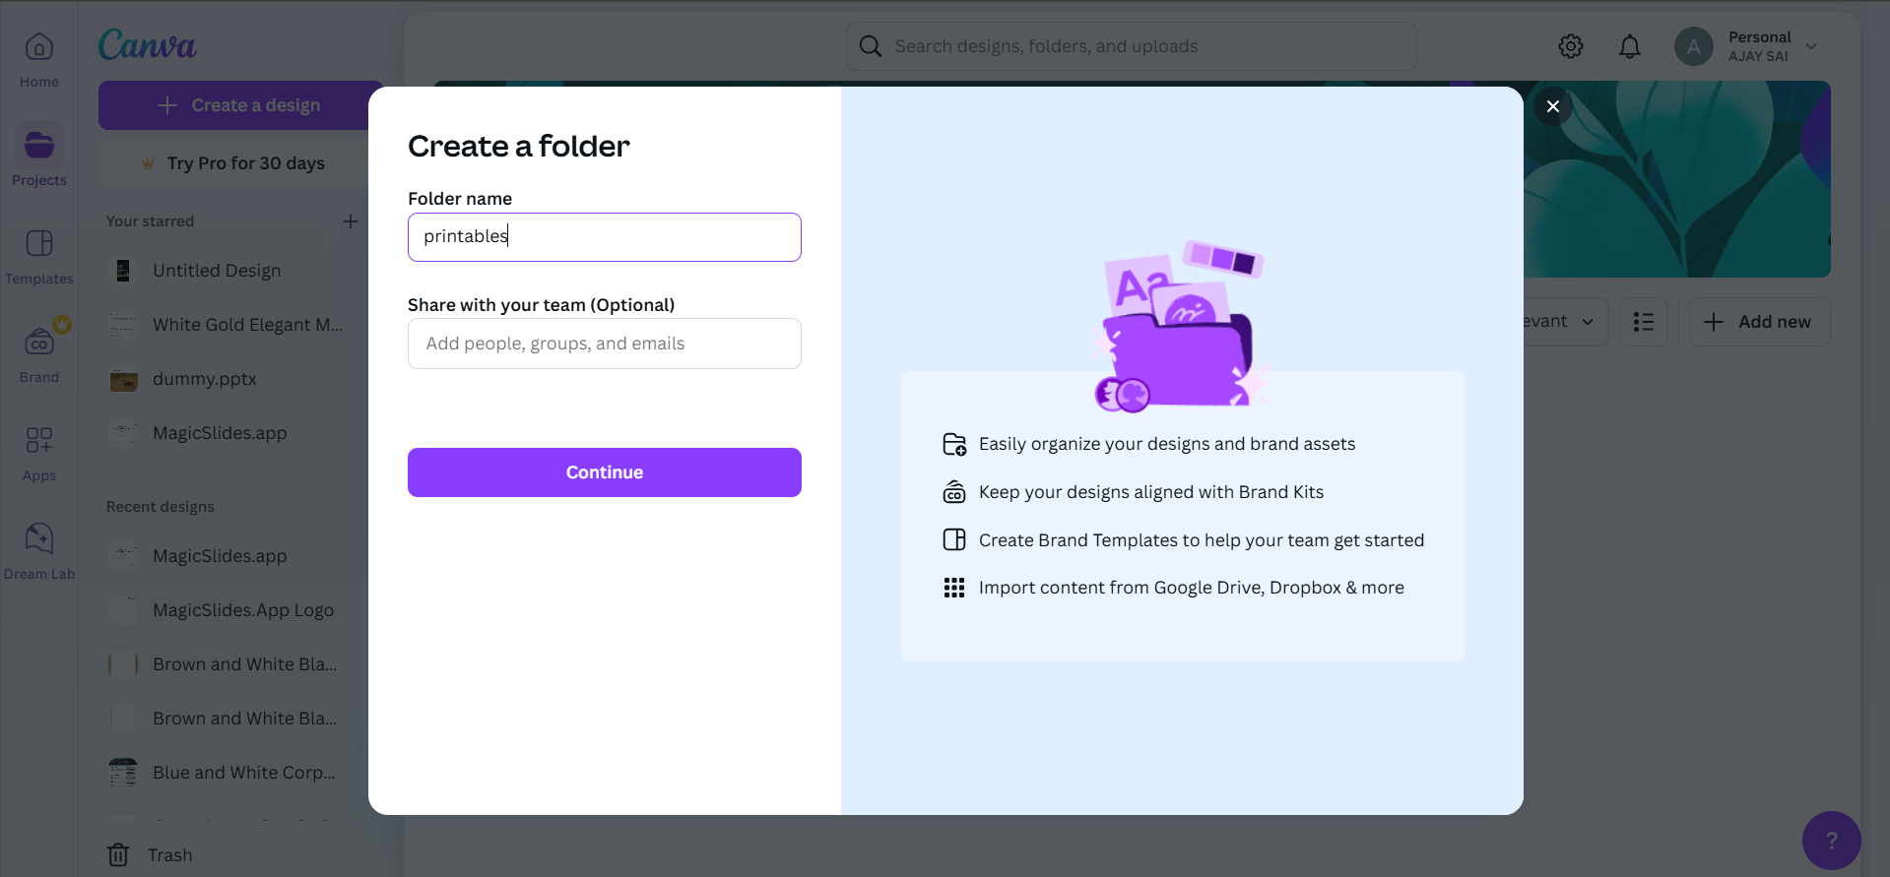Click the Canva logo
Screen dimensions: 1890x877
[x=148, y=45]
